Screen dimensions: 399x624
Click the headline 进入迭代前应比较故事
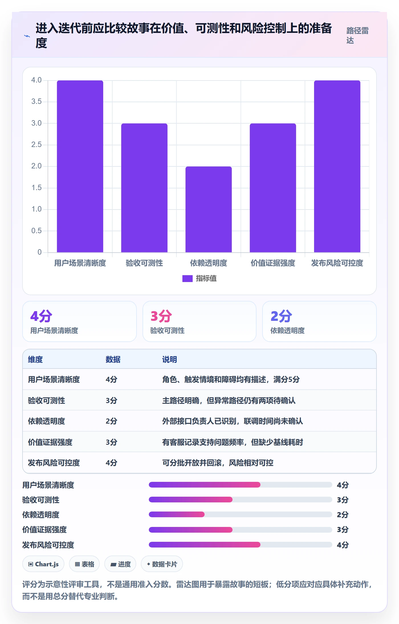pos(184,35)
